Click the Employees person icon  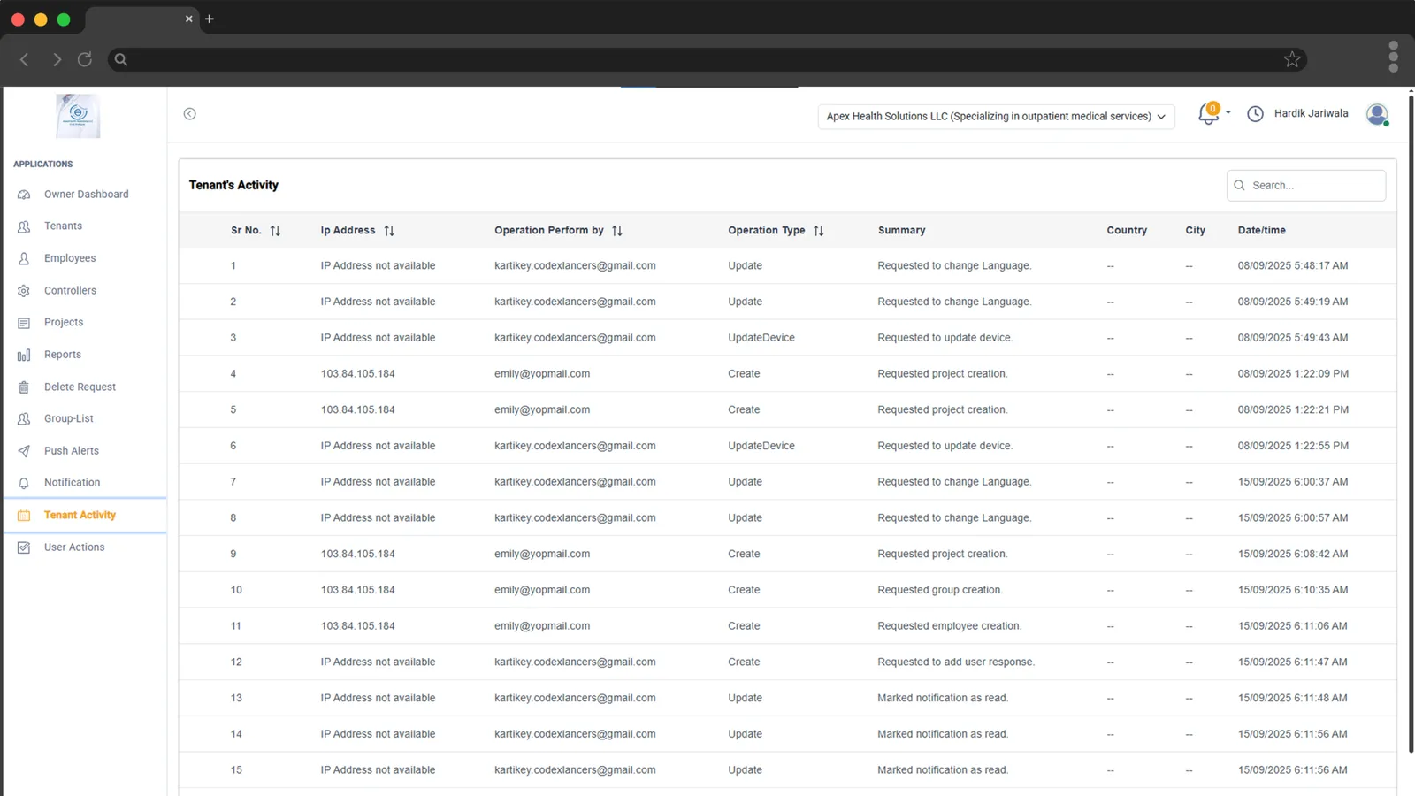24,258
